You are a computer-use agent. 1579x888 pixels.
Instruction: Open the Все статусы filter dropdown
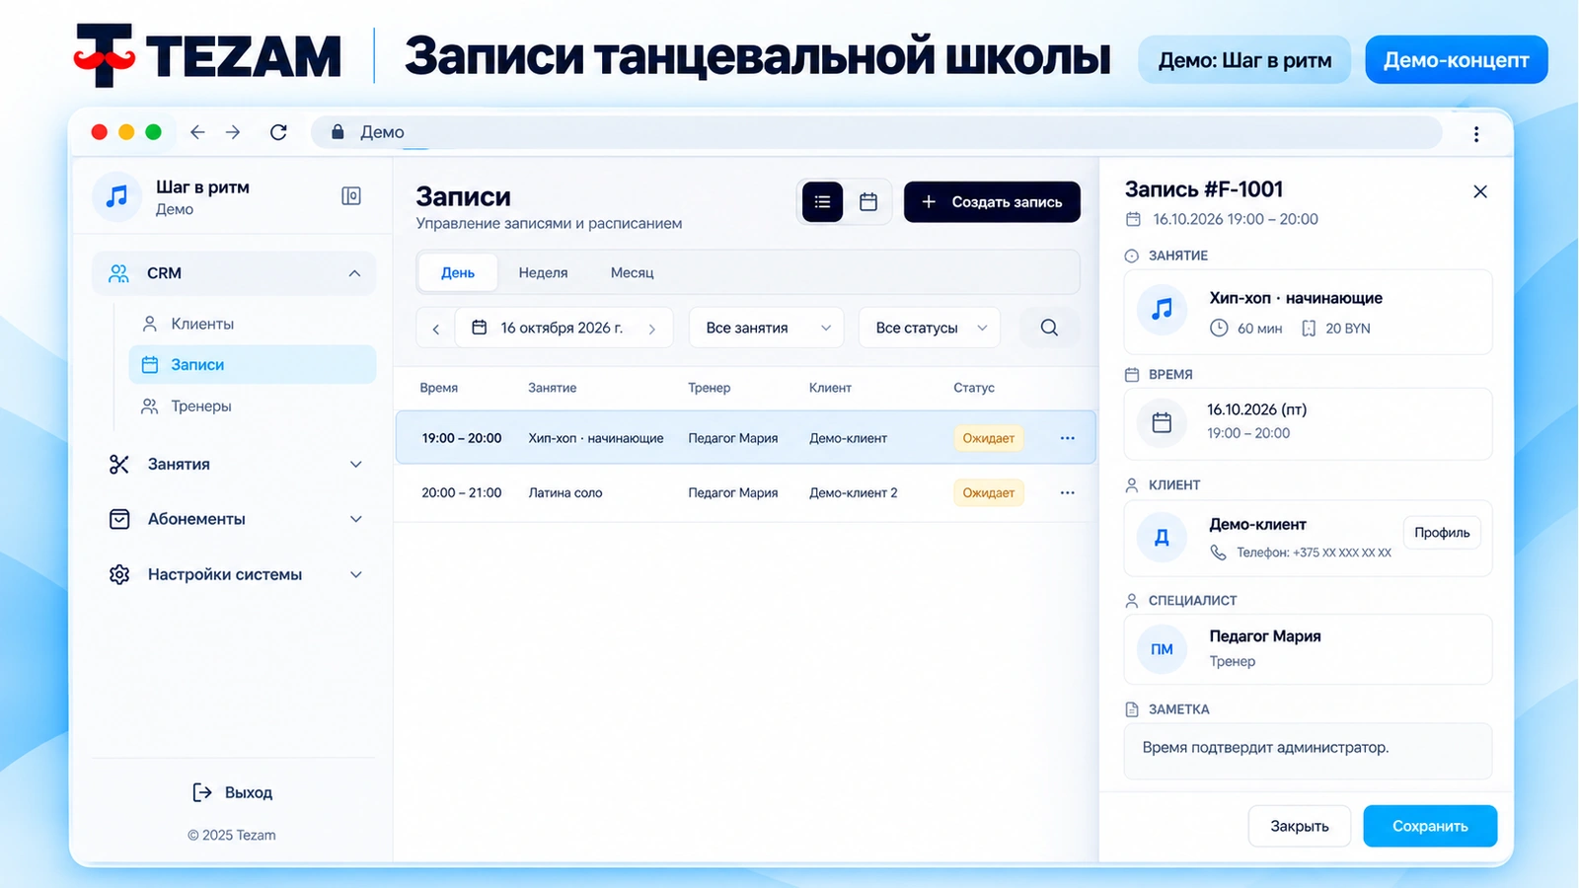(x=930, y=328)
